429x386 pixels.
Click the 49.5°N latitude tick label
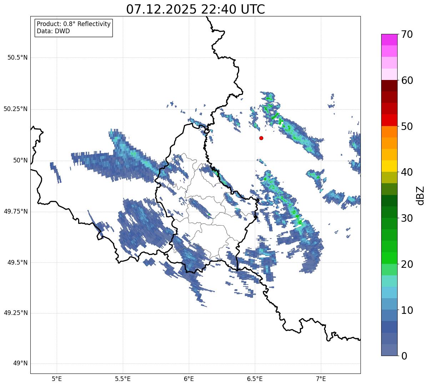tap(17, 262)
